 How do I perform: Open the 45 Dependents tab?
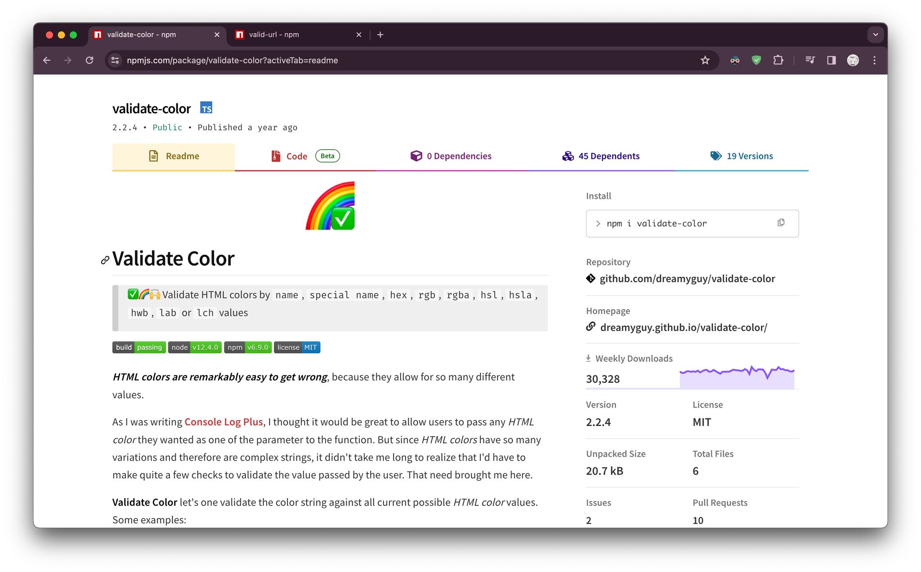pyautogui.click(x=600, y=156)
